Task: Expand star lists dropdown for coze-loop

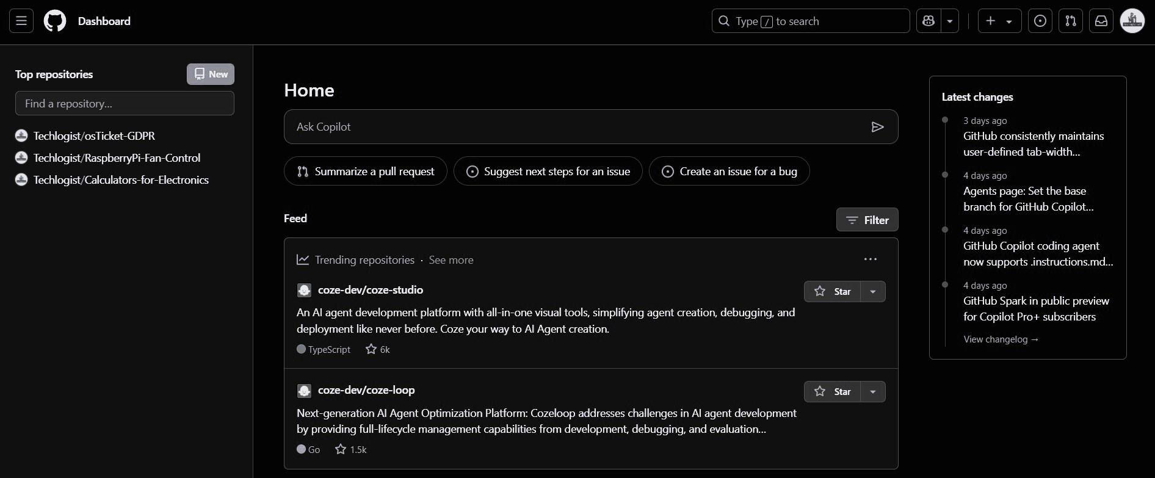Action: pyautogui.click(x=873, y=391)
